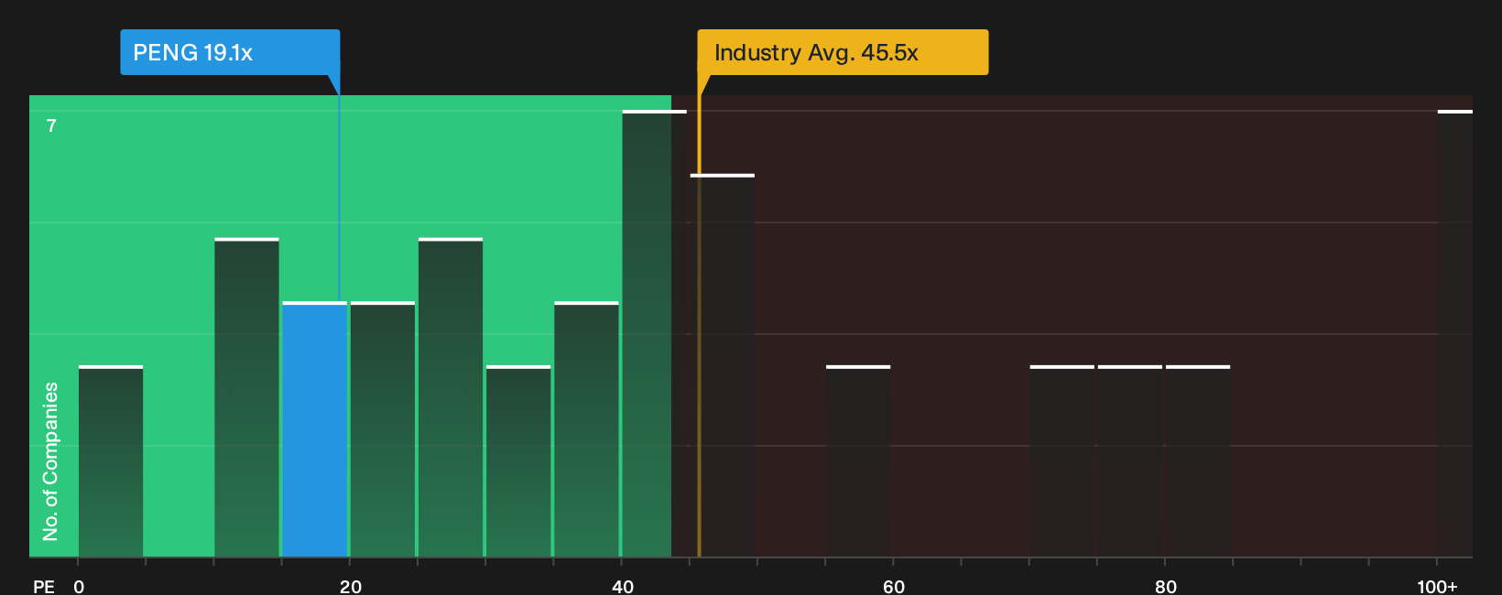Click the dark bar between PE 70 and 75
This screenshot has width=1502, height=595.
click(x=1062, y=461)
